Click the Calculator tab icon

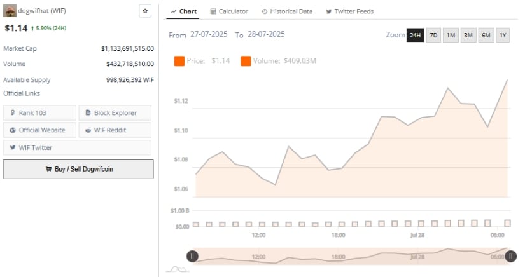213,11
